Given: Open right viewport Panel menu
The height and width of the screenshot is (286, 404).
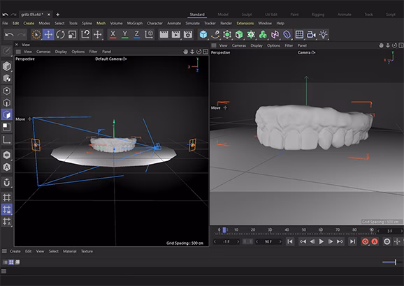Looking at the screenshot, I should [302, 45].
